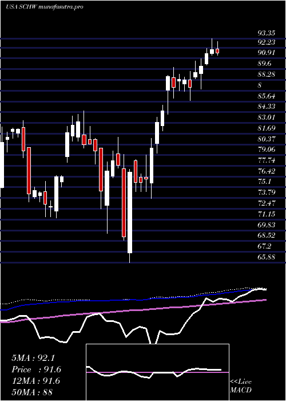This screenshot has height=401, width=286.
Task: Click the tall white candle bottoming near 67
Action: 130,213
